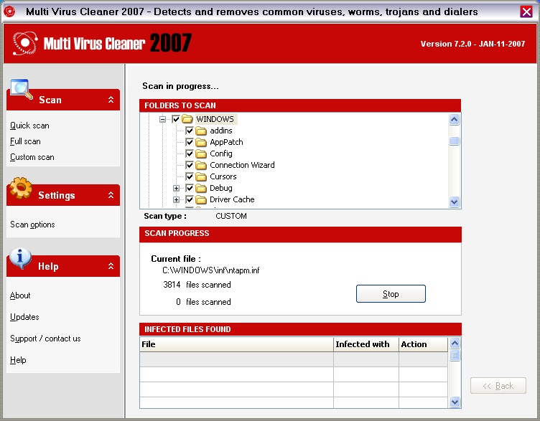
Task: Click the folder list scroll up arrow
Action: tap(455, 119)
